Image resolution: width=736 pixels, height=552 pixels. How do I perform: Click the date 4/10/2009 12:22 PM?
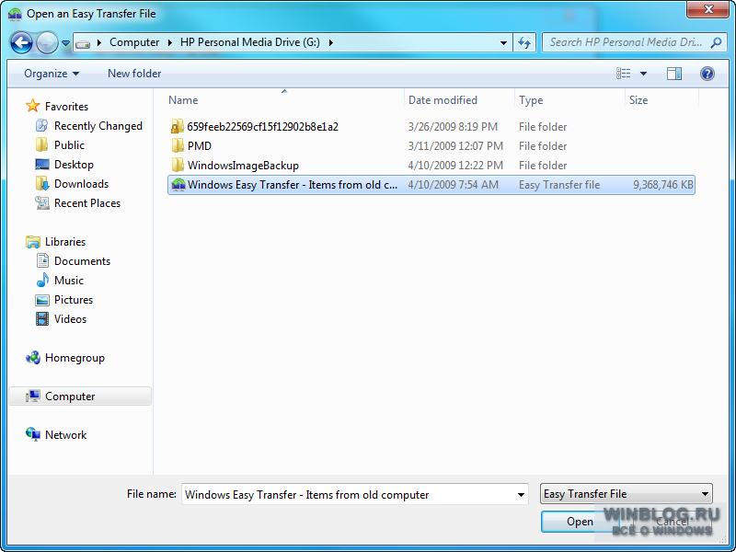click(x=455, y=166)
